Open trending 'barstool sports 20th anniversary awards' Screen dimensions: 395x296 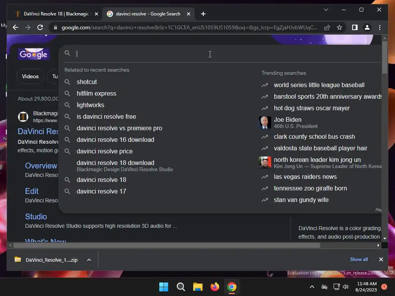pyautogui.click(x=327, y=97)
